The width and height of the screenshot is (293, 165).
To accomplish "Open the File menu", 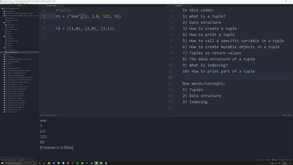I will 1,3.
